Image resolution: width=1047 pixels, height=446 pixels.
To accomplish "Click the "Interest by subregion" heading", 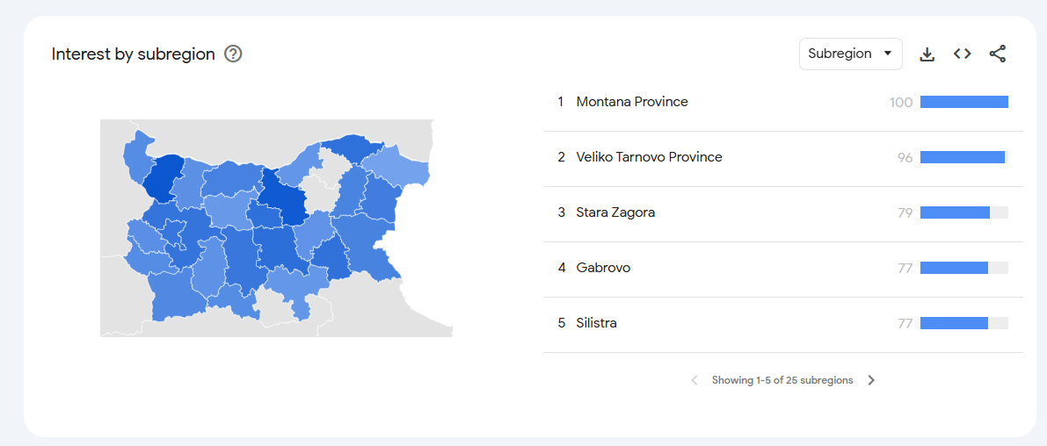I will pyautogui.click(x=134, y=54).
